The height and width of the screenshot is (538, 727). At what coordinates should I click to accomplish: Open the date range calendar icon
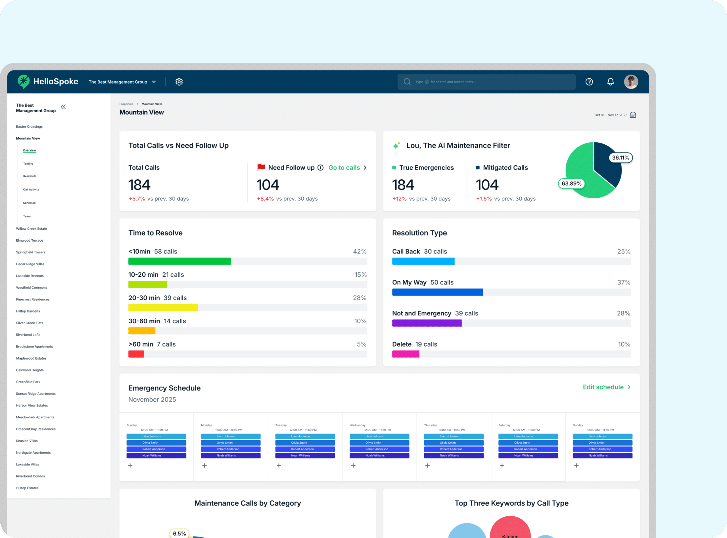[x=633, y=115]
